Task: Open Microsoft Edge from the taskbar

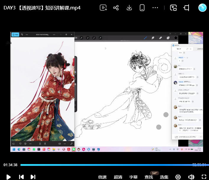Action: click(19, 149)
